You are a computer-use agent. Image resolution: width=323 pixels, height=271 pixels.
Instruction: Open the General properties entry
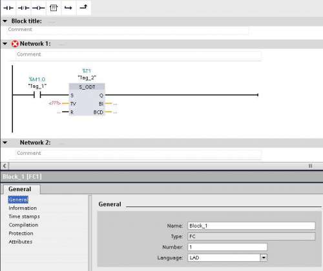point(18,199)
